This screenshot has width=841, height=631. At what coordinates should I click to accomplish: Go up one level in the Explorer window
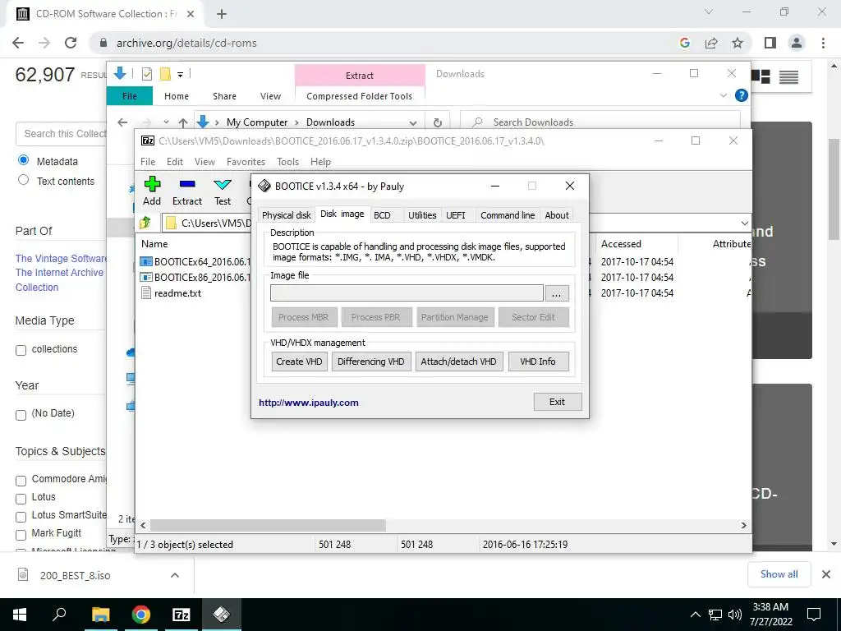(183, 123)
